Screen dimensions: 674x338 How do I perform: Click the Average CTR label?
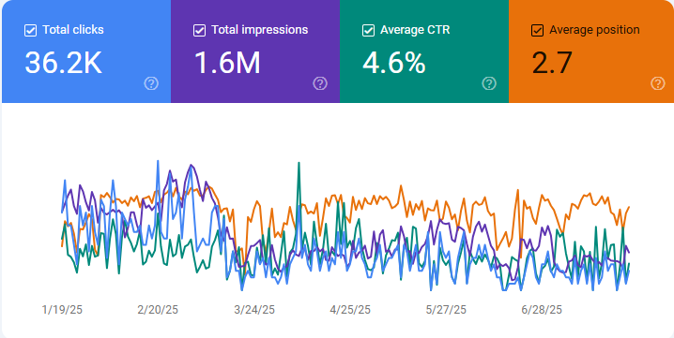point(415,30)
